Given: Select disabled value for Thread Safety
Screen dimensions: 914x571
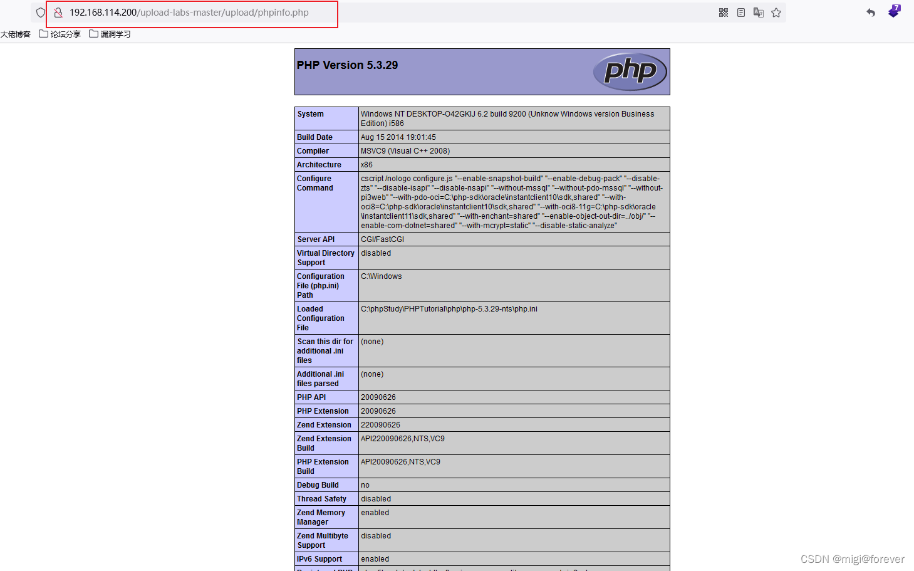Looking at the screenshot, I should tap(376, 499).
